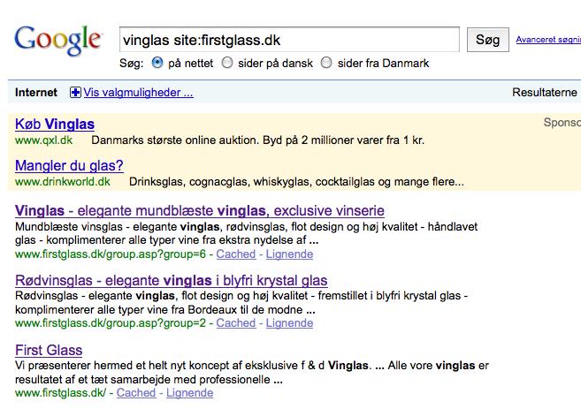Click Lignende for group=6 result
This screenshot has width=581, height=409.
[290, 254]
